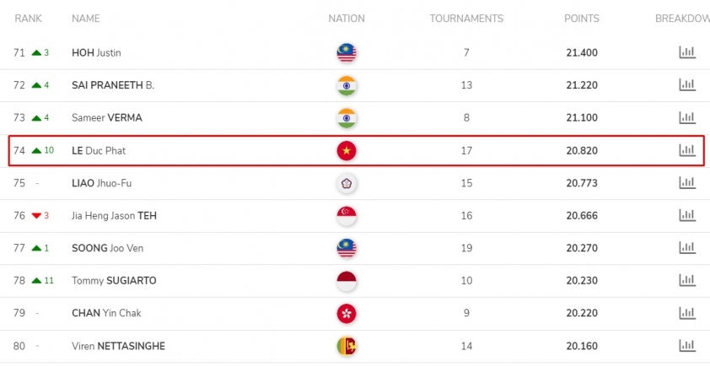
Task: View breakdown chart for SOONG Joo Ven
Action: click(687, 248)
